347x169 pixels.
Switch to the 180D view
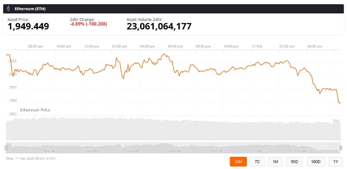tap(316, 161)
